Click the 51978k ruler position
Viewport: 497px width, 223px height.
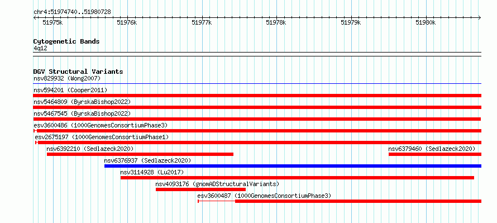coord(276,22)
